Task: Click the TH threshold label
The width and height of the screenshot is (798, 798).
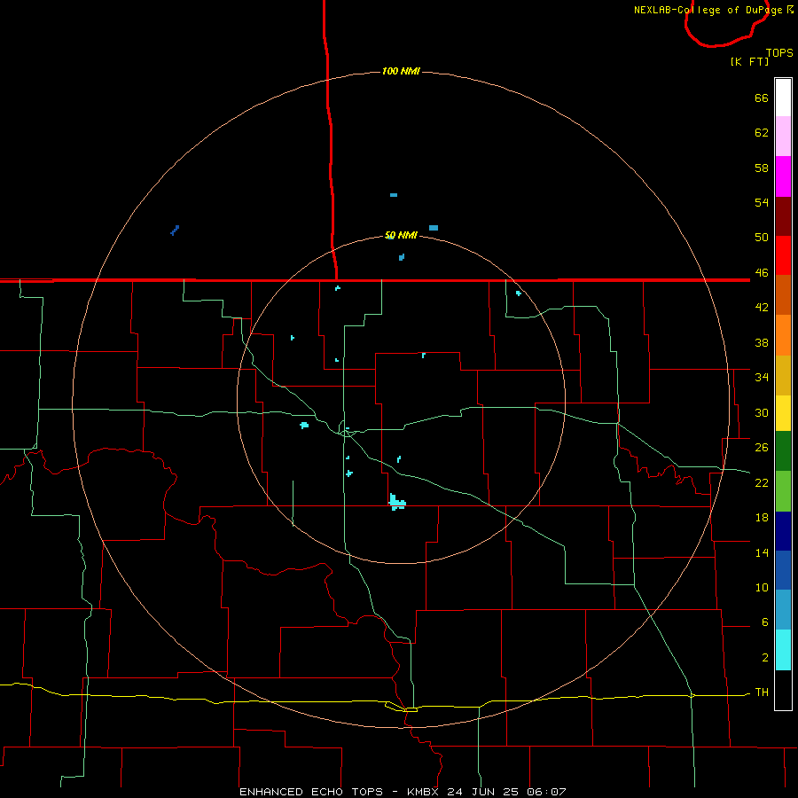Action: point(762,692)
